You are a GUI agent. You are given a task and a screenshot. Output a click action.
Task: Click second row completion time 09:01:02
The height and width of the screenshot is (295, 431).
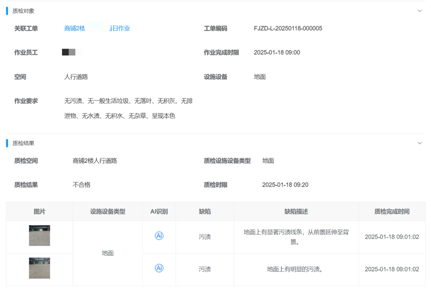click(392, 269)
